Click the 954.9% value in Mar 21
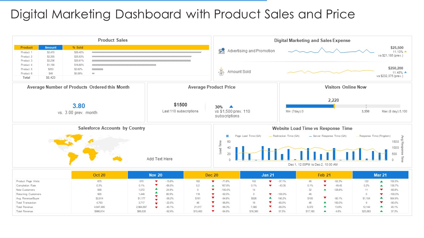The image size is (424, 238). tap(394, 199)
